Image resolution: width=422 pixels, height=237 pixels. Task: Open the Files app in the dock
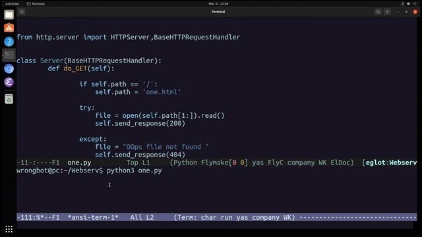[9, 14]
